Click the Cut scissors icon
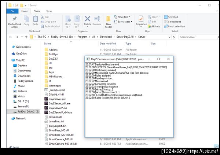 pos(43,17)
